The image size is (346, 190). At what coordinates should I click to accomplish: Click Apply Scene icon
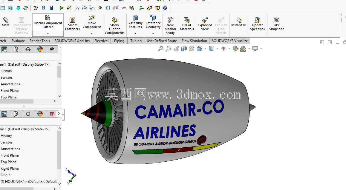pyautogui.click(x=243, y=49)
